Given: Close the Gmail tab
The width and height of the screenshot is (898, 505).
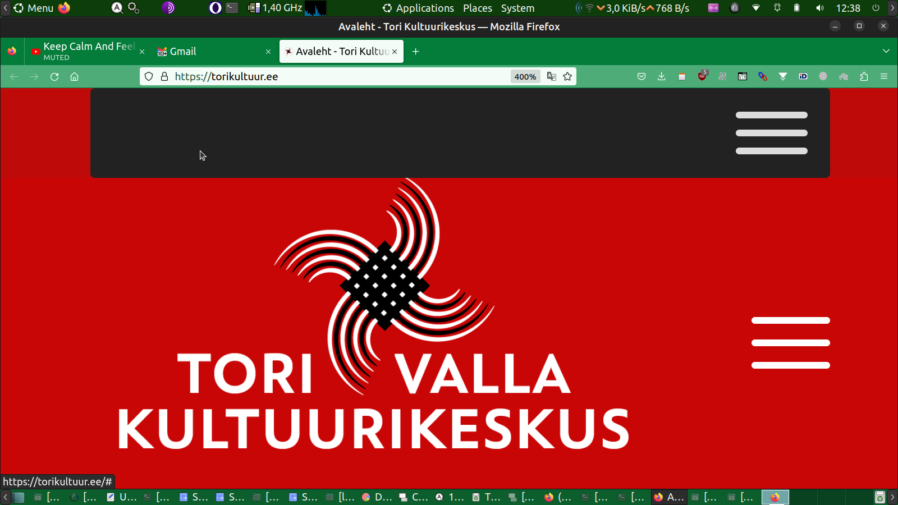Looking at the screenshot, I should (268, 52).
